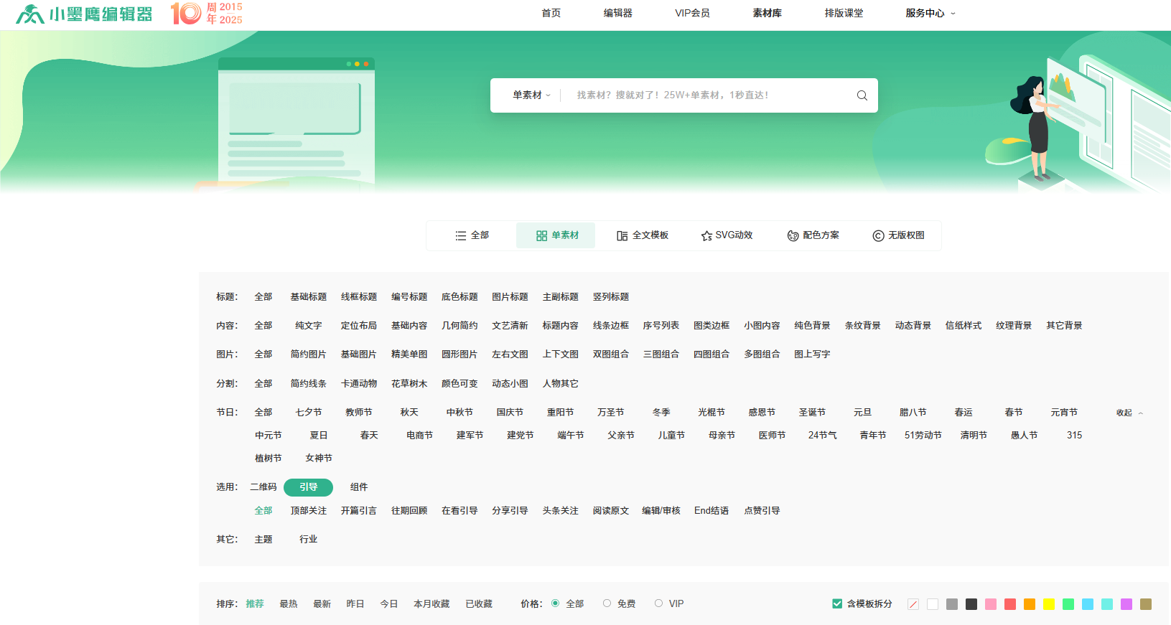1171x625 pixels.
Task: Go to the 编辑器 menu item
Action: [x=617, y=13]
